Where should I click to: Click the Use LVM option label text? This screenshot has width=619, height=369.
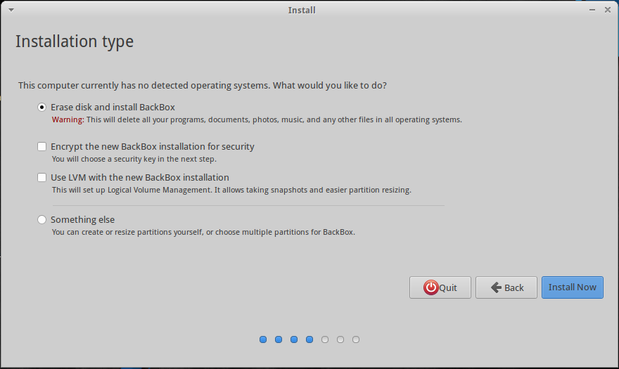click(x=140, y=177)
